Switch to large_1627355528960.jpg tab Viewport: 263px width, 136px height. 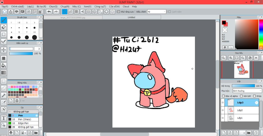pyautogui.click(x=73, y=17)
